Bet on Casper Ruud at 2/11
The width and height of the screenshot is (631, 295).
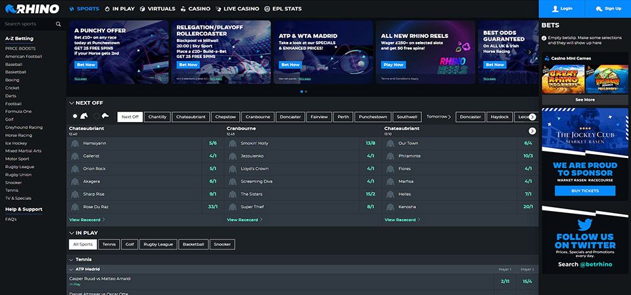505,281
